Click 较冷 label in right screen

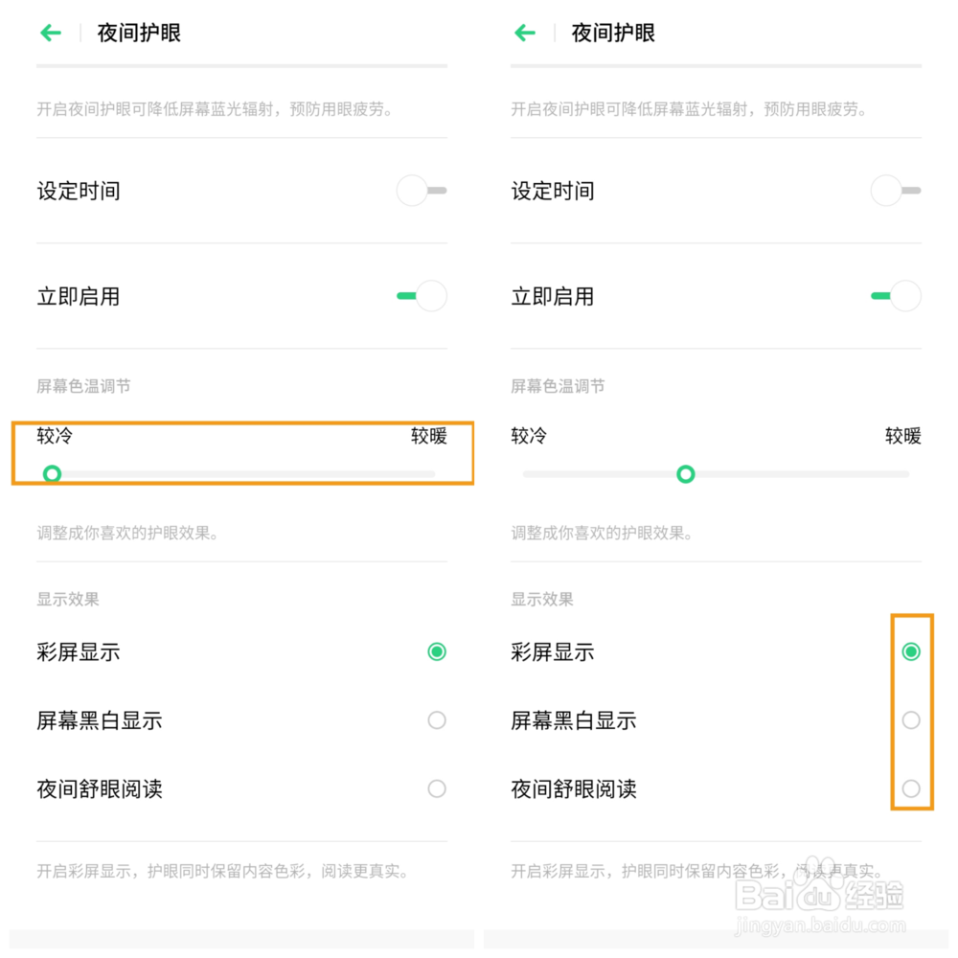(529, 436)
